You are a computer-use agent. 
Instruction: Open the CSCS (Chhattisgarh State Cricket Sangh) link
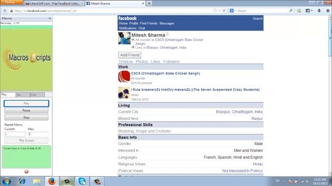pyautogui.click(x=165, y=73)
